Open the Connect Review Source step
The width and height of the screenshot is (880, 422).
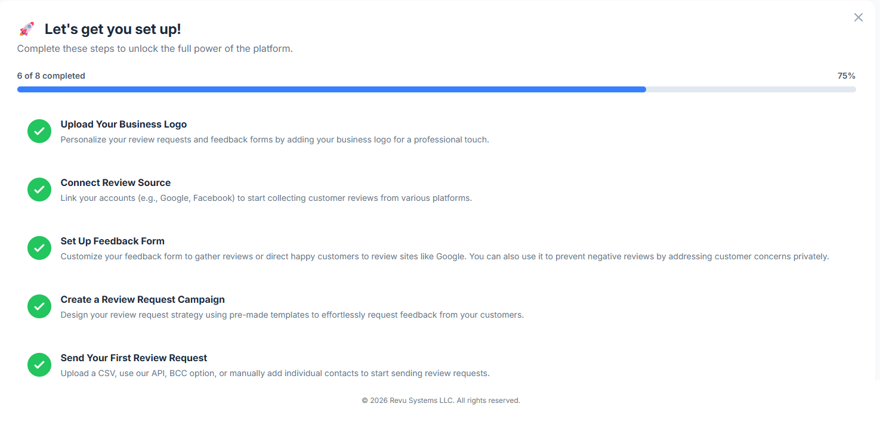tap(116, 183)
